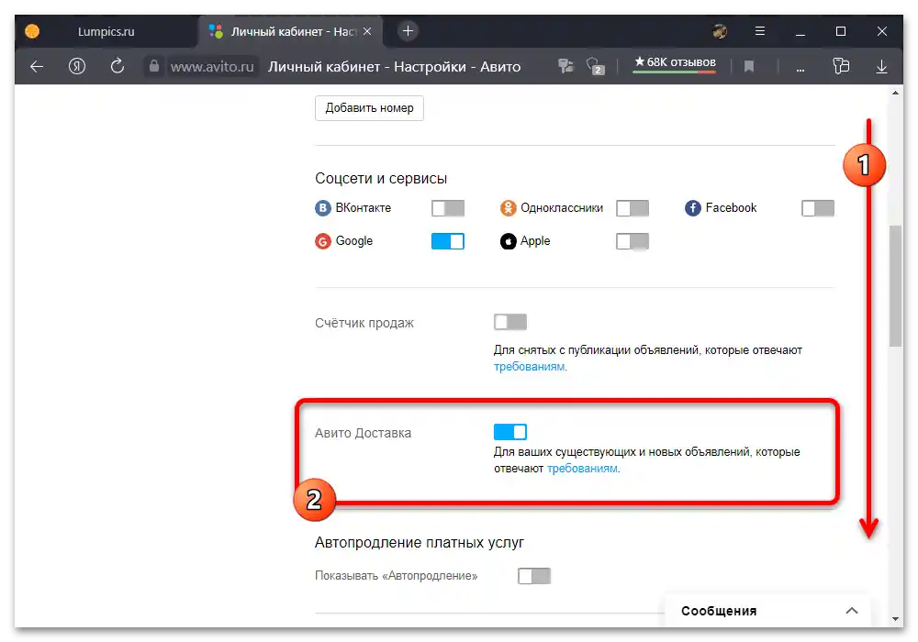Click the Счётчик продаж label
This screenshot has height=642, width=918.
[x=364, y=324]
